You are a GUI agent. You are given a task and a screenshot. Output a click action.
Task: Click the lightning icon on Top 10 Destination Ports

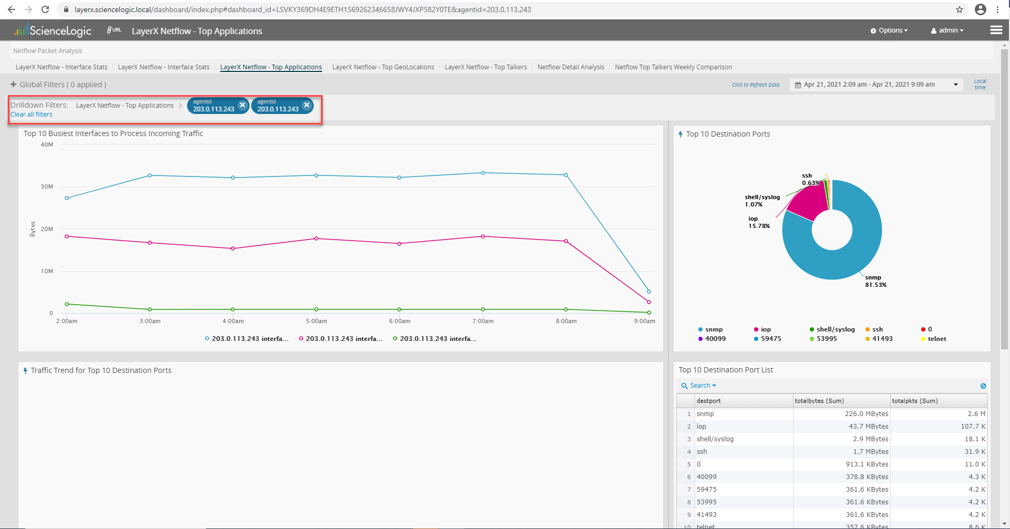coord(679,134)
